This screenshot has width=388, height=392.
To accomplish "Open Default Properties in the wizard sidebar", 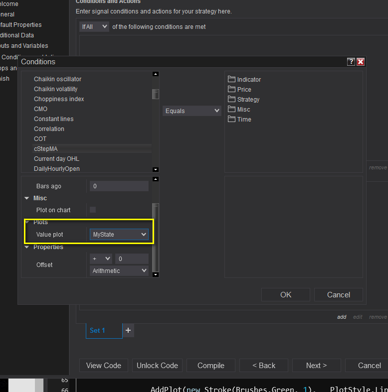I will click(x=21, y=25).
